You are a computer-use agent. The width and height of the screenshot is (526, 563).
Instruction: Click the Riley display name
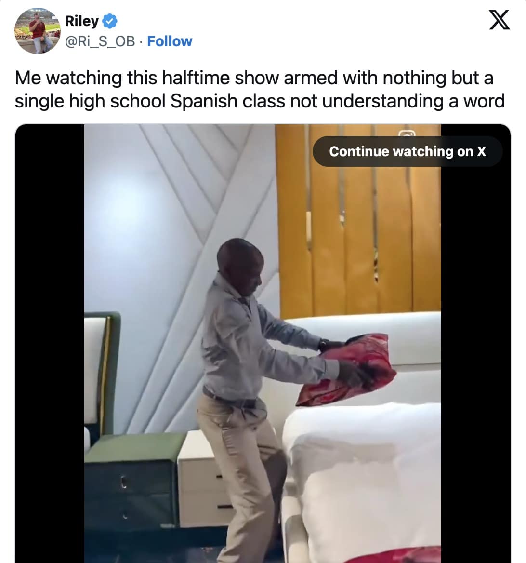[81, 21]
